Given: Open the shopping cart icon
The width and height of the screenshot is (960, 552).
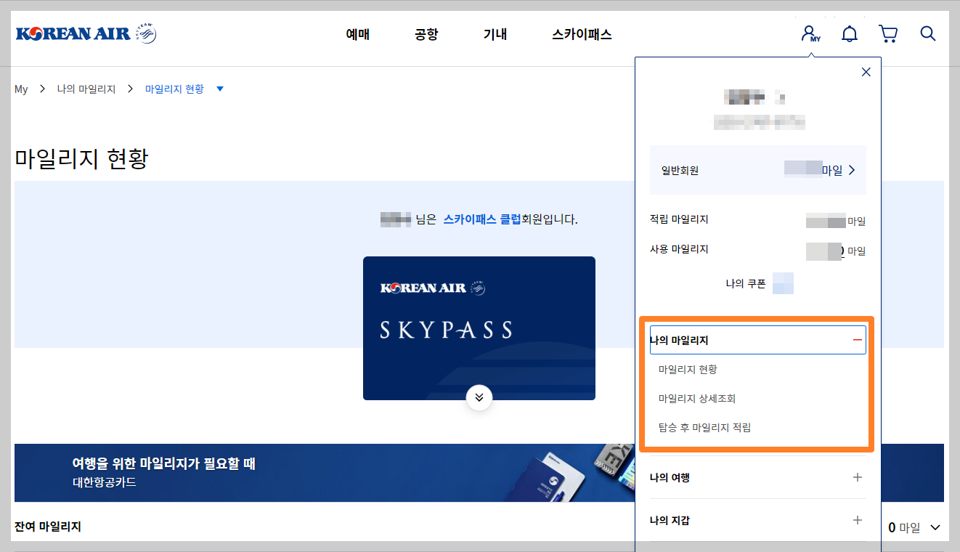Looking at the screenshot, I should (888, 33).
